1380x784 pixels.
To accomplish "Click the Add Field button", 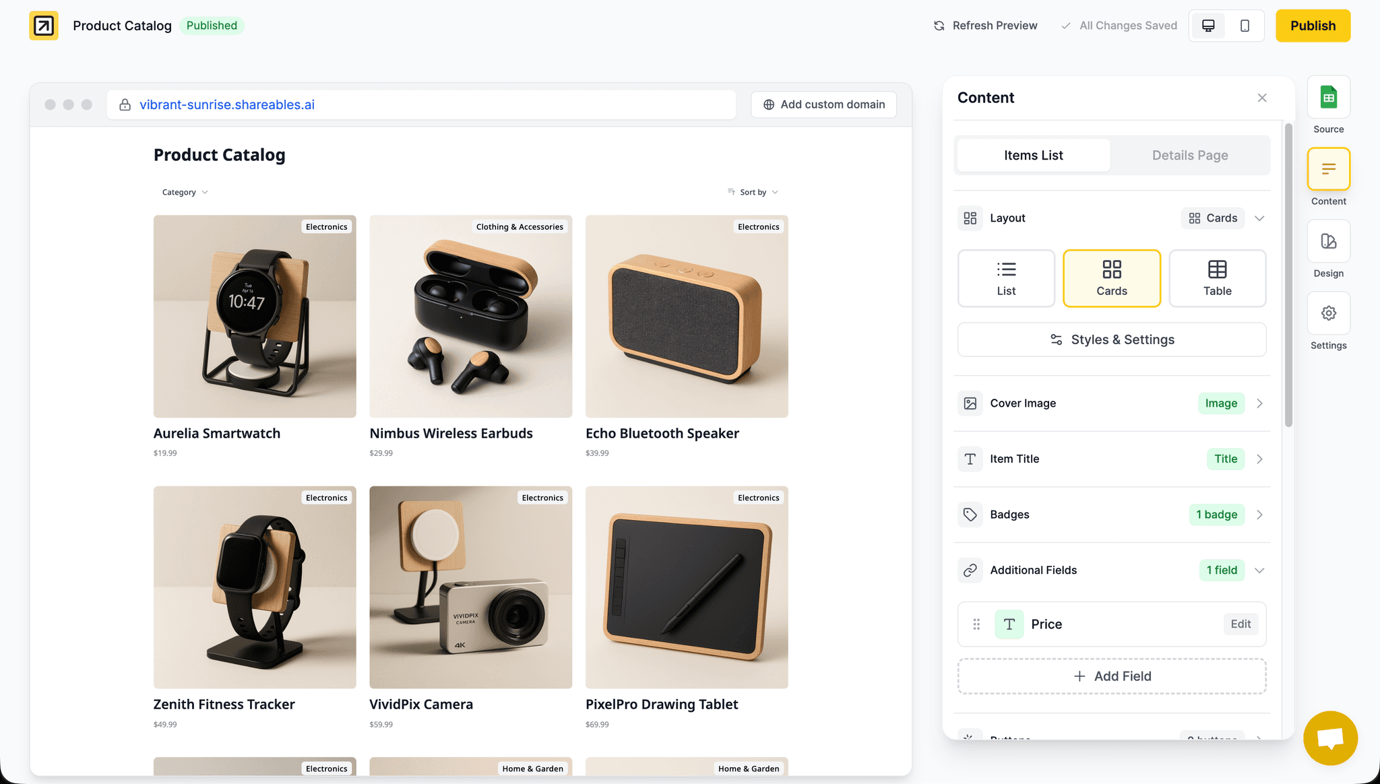I will (1111, 676).
